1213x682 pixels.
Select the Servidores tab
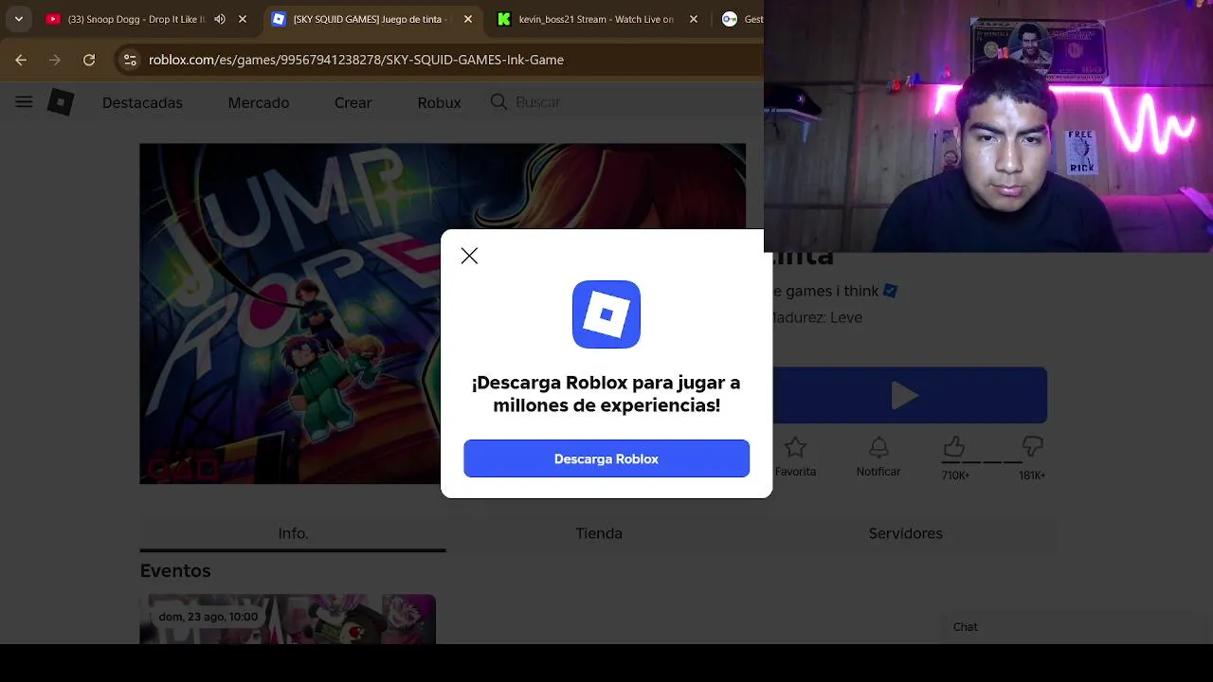[905, 533]
